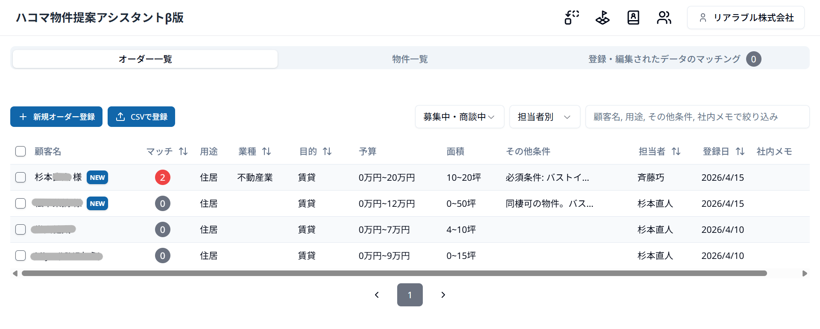This screenshot has height=329, width=820.
Task: Check the row with 0万円~12万円 budget
Action: [x=20, y=203]
